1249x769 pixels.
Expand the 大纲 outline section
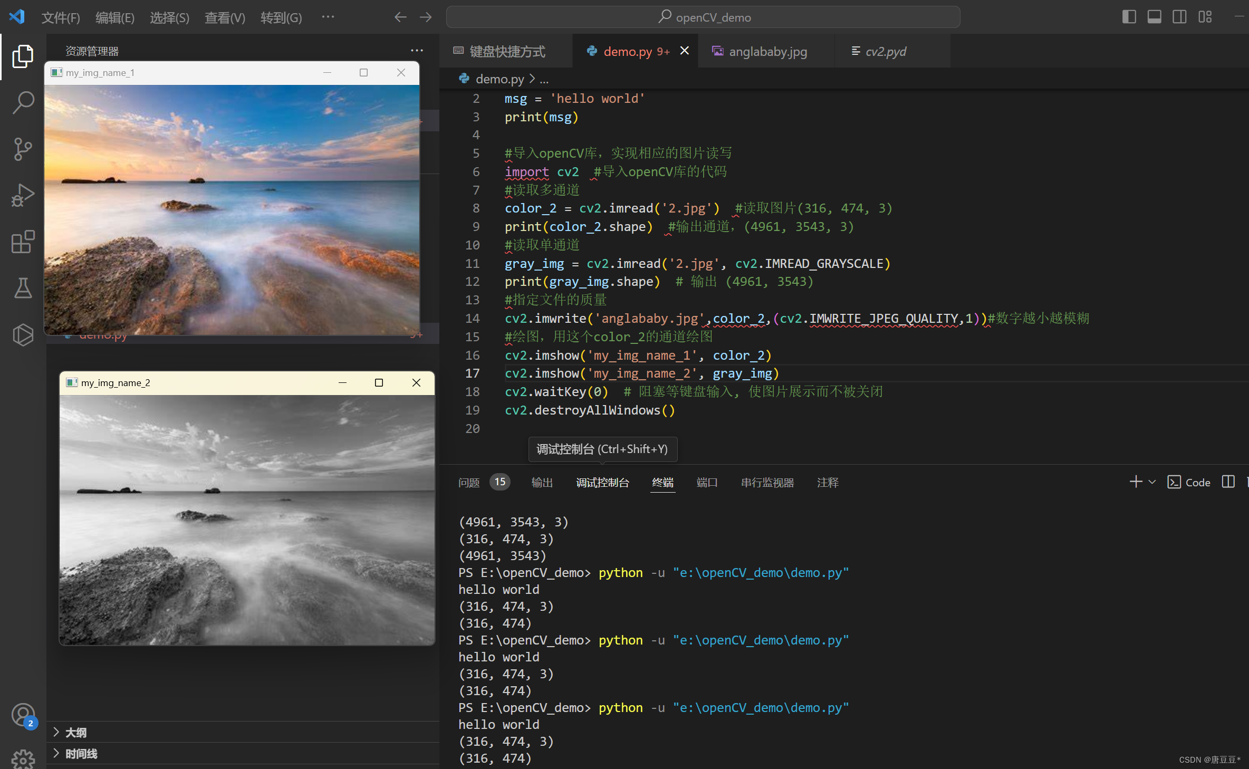[243, 732]
